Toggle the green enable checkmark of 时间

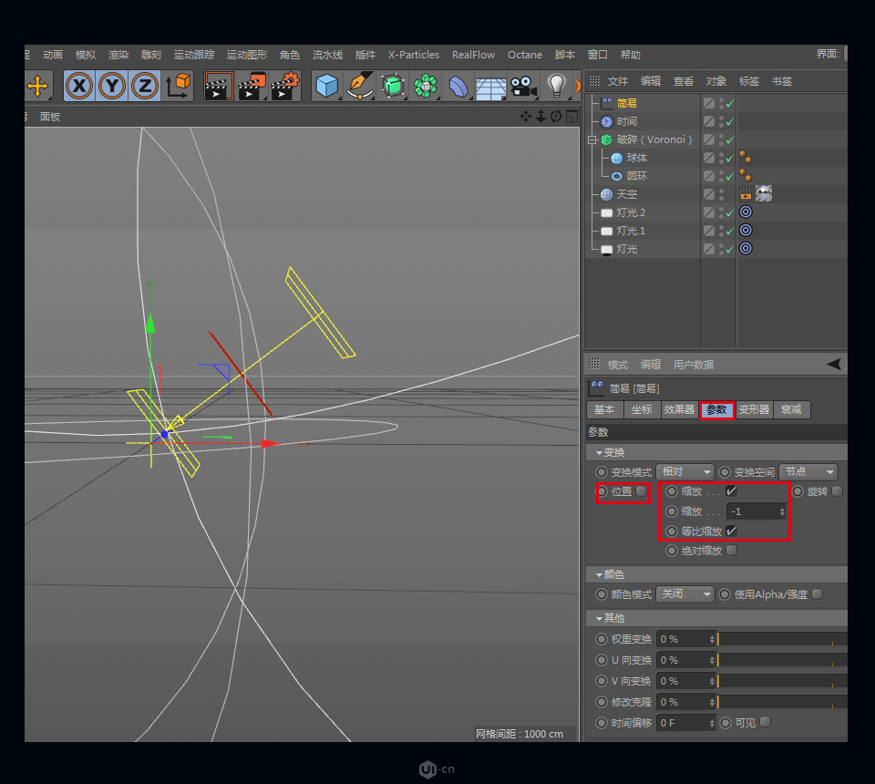(x=729, y=121)
